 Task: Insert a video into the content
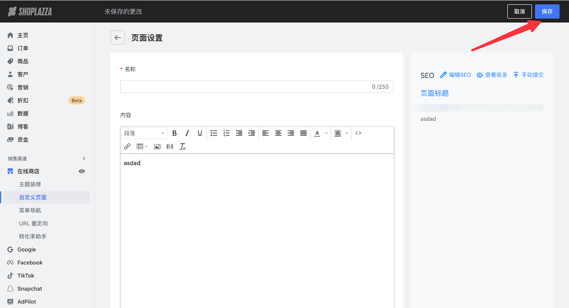(170, 147)
